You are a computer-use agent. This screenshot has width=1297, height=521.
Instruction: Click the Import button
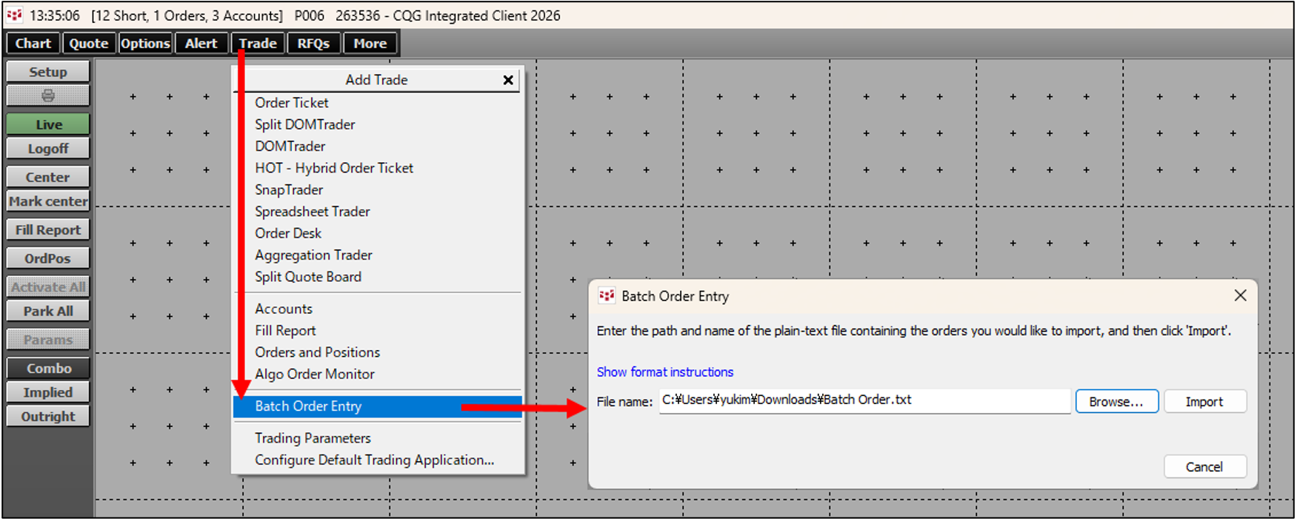tap(1205, 402)
